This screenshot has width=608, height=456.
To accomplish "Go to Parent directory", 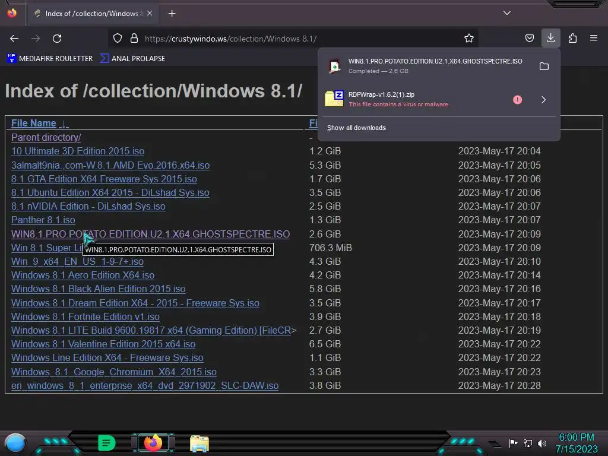I will tap(46, 137).
